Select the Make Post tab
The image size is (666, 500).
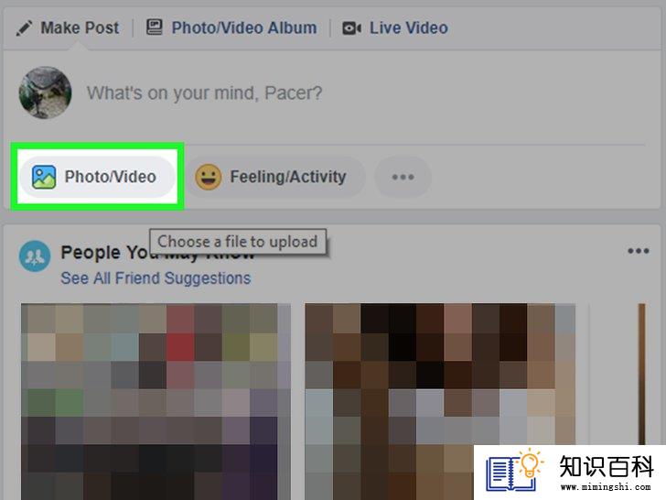(x=68, y=28)
